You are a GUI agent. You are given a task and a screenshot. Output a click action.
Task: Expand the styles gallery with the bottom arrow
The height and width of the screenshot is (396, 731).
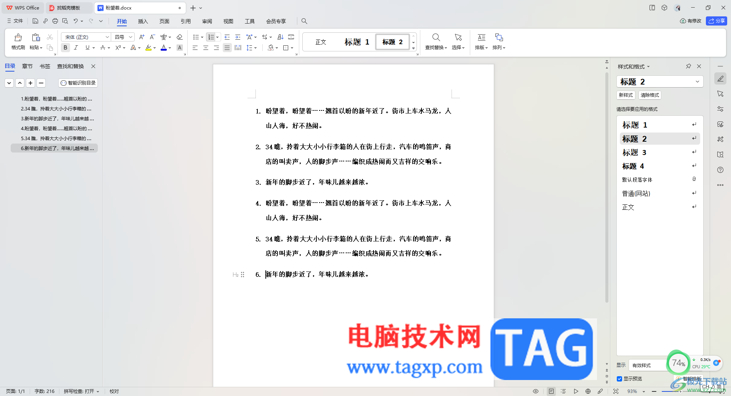pos(413,48)
